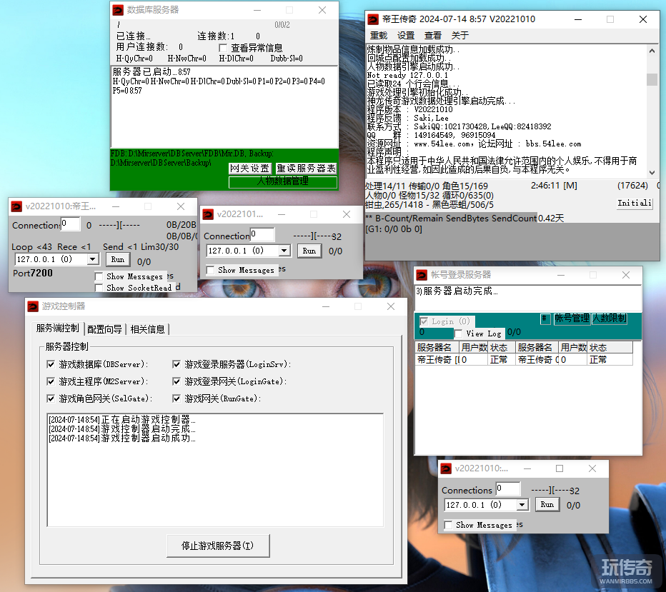The width and height of the screenshot is (666, 592).
Task: Click Initiali button in main window
Action: tap(635, 204)
